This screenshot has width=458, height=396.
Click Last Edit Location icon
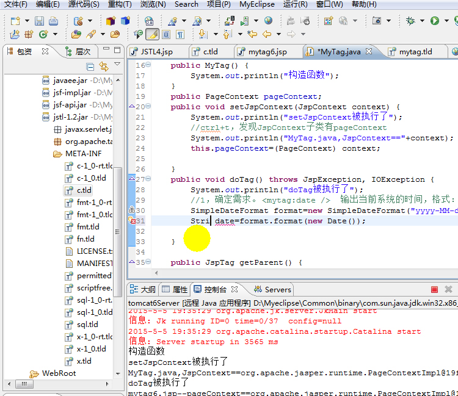252,34
